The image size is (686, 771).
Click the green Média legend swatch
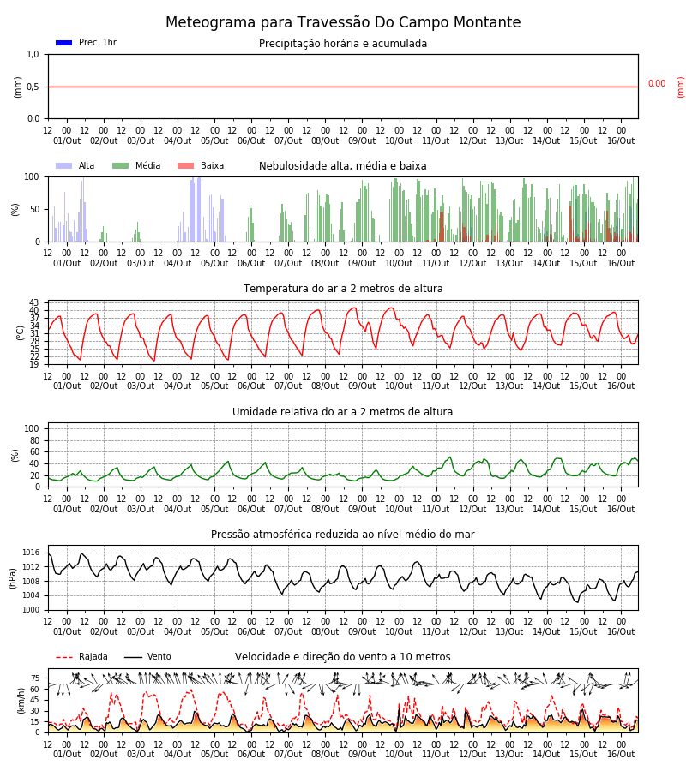tap(121, 166)
